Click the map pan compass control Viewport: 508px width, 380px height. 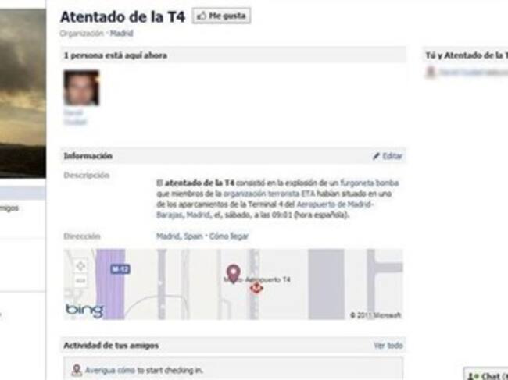coord(80,266)
